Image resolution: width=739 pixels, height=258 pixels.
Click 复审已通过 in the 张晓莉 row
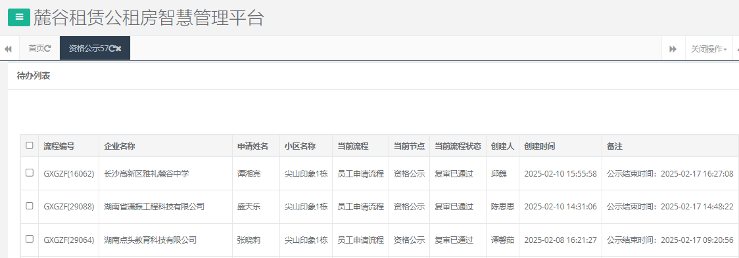click(454, 240)
